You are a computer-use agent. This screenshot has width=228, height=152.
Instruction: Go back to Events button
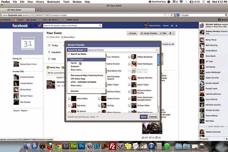point(132,33)
